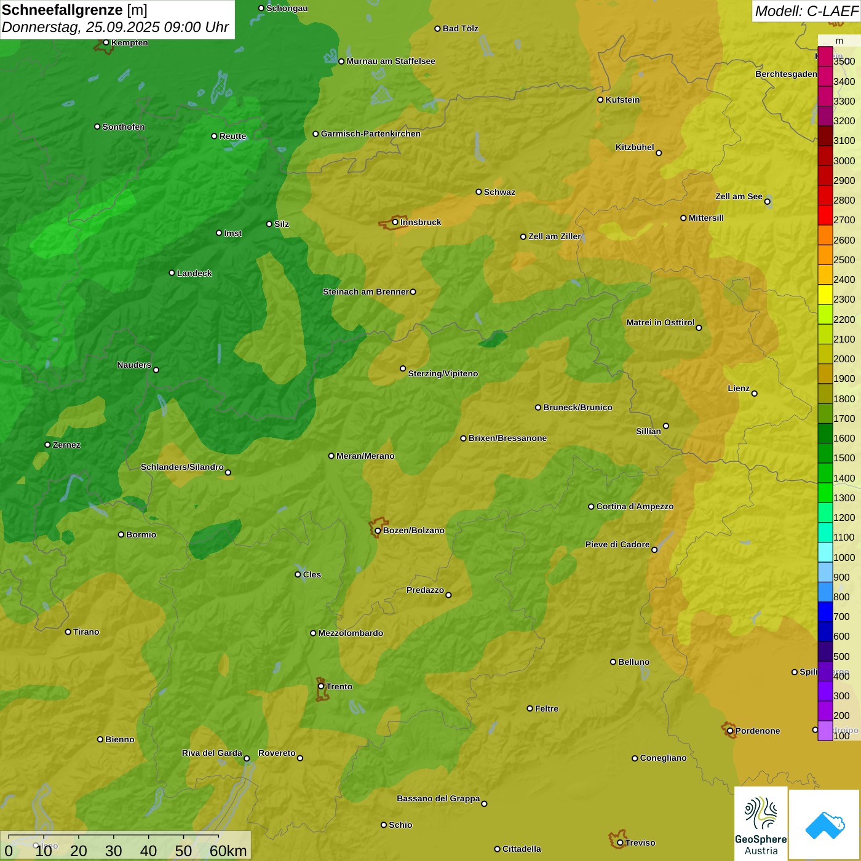Click the '500' legend value

pyautogui.click(x=841, y=656)
